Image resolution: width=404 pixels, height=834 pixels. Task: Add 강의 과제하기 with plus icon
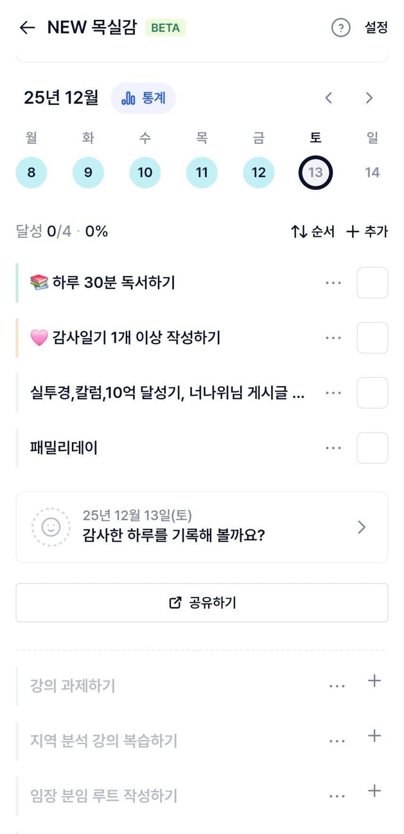click(374, 681)
